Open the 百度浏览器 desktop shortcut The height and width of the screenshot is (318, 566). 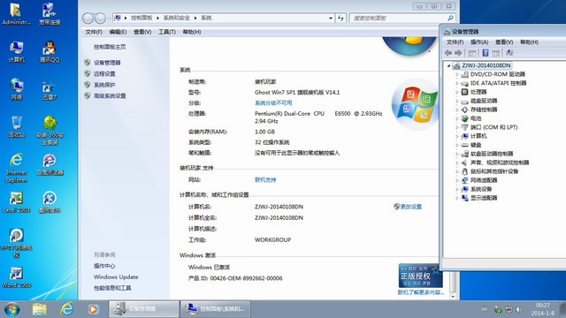(50, 164)
